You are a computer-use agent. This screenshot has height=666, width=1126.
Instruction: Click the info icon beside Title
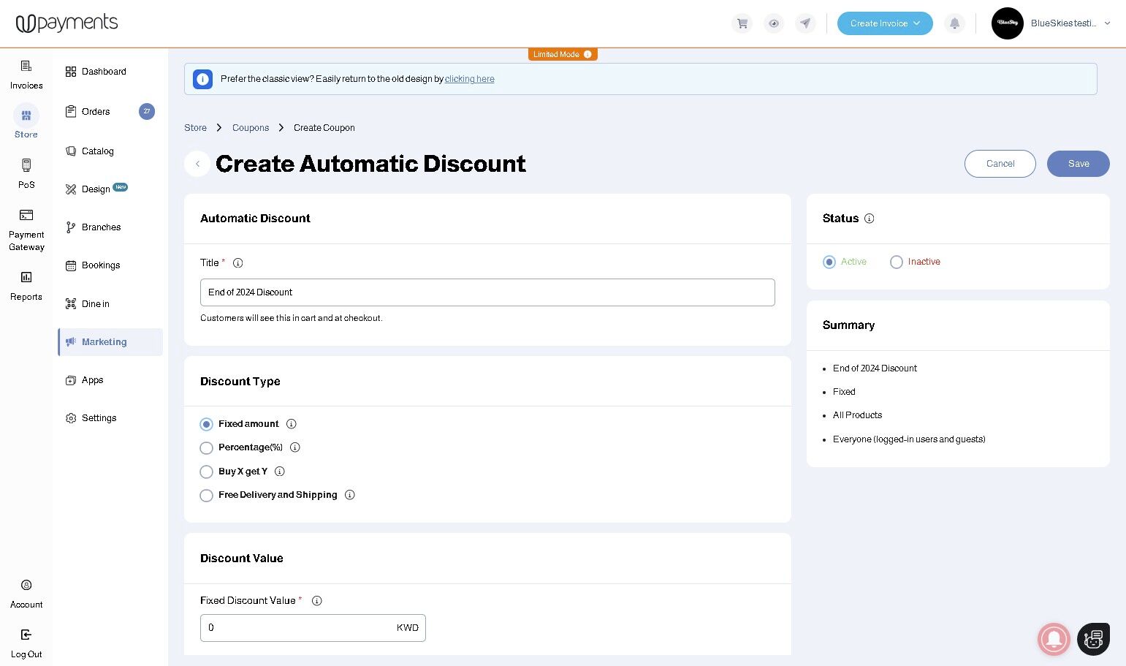pos(237,263)
